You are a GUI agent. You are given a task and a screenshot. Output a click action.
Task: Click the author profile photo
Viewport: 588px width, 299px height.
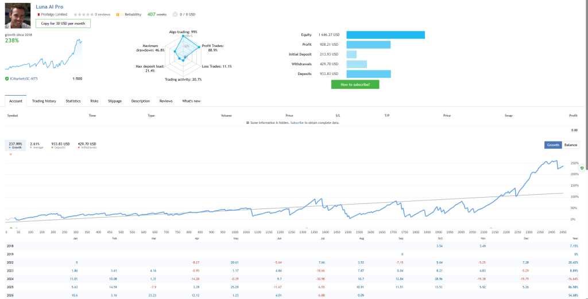[18, 16]
